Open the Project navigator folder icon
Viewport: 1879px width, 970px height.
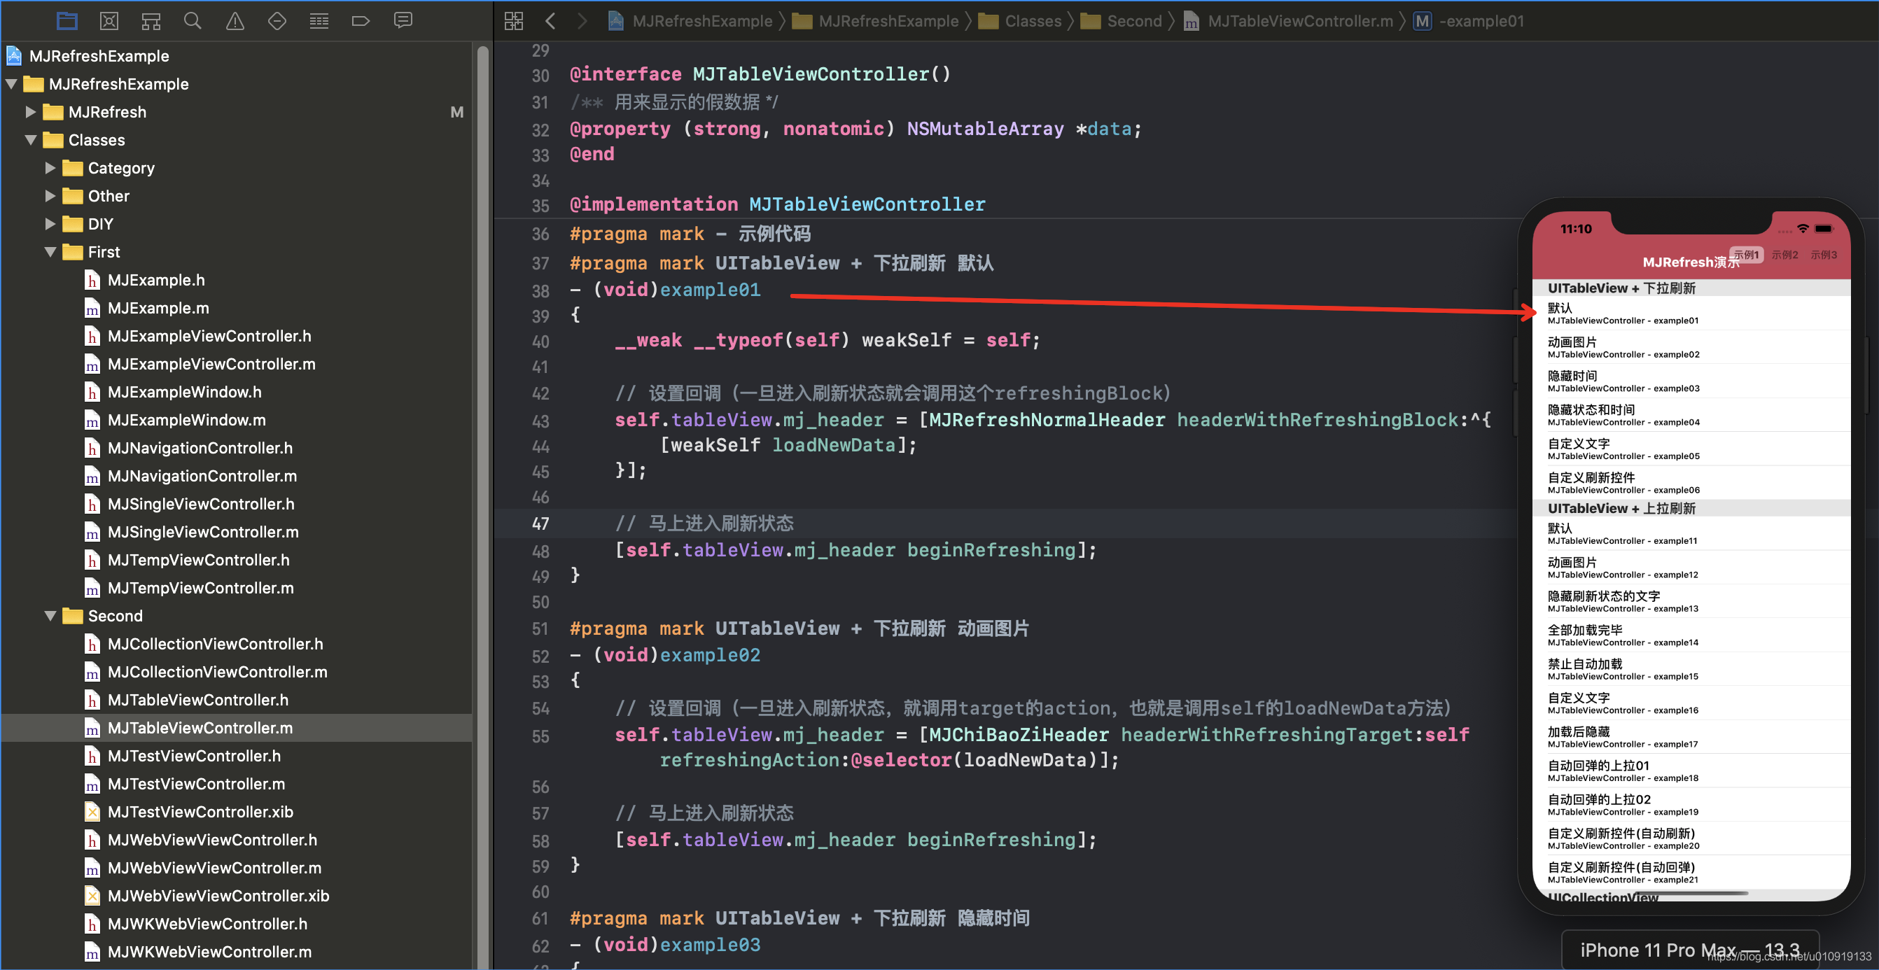[67, 20]
